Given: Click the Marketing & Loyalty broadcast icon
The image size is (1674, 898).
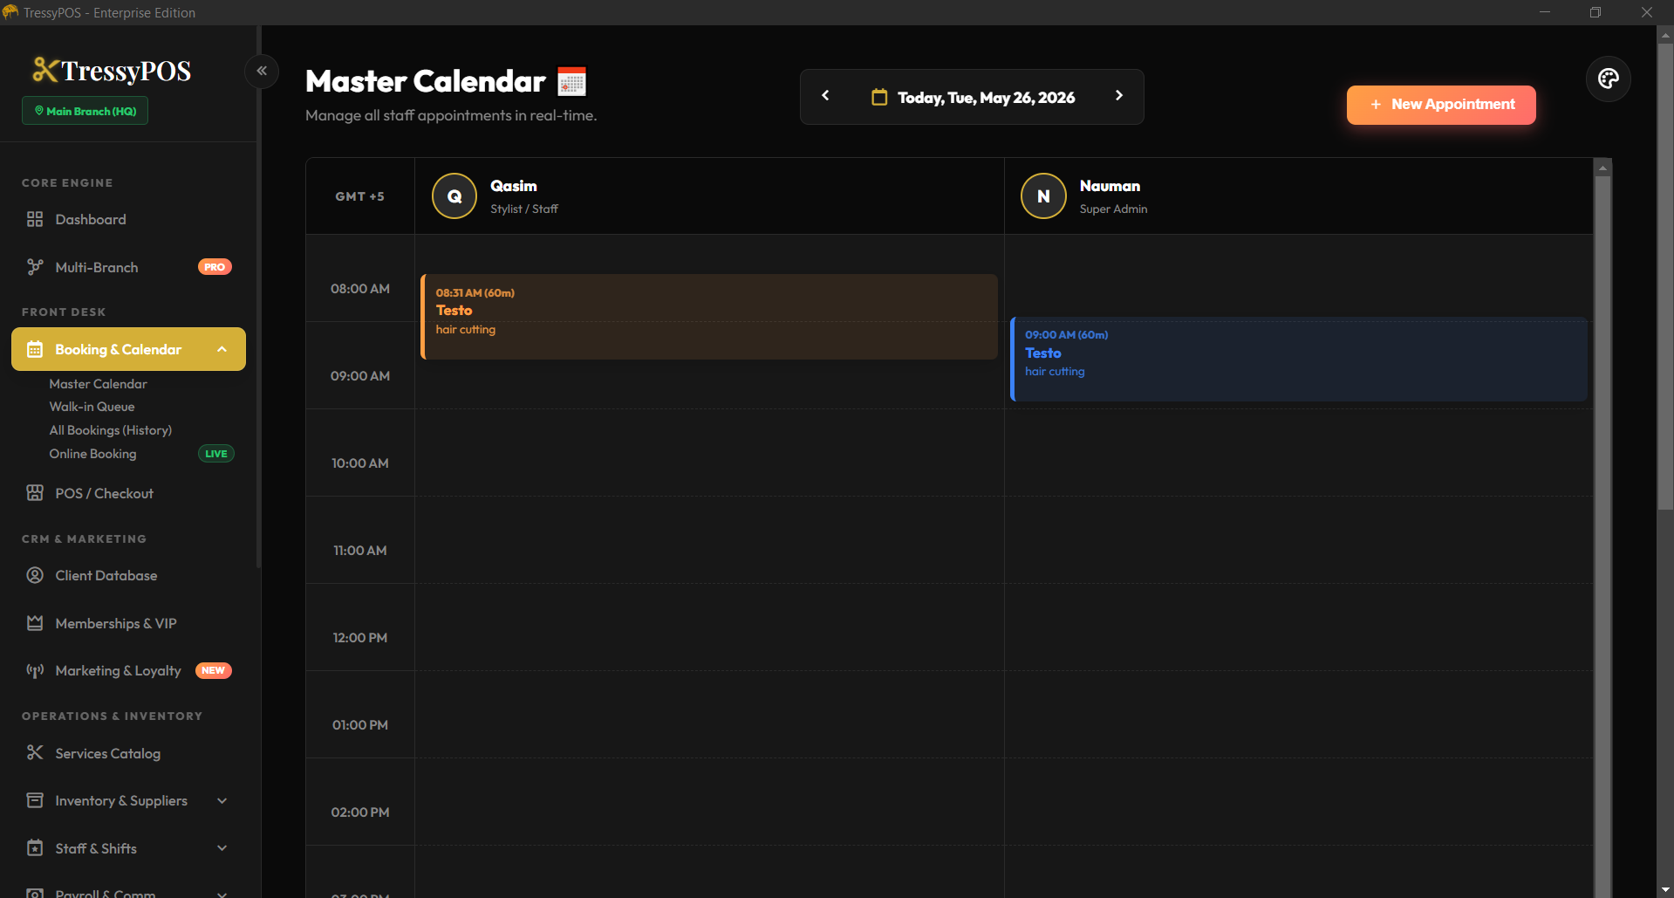Looking at the screenshot, I should (x=35, y=670).
